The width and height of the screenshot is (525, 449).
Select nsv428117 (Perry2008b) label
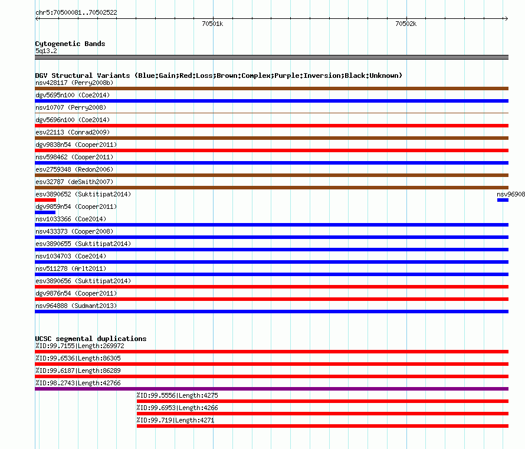point(74,83)
